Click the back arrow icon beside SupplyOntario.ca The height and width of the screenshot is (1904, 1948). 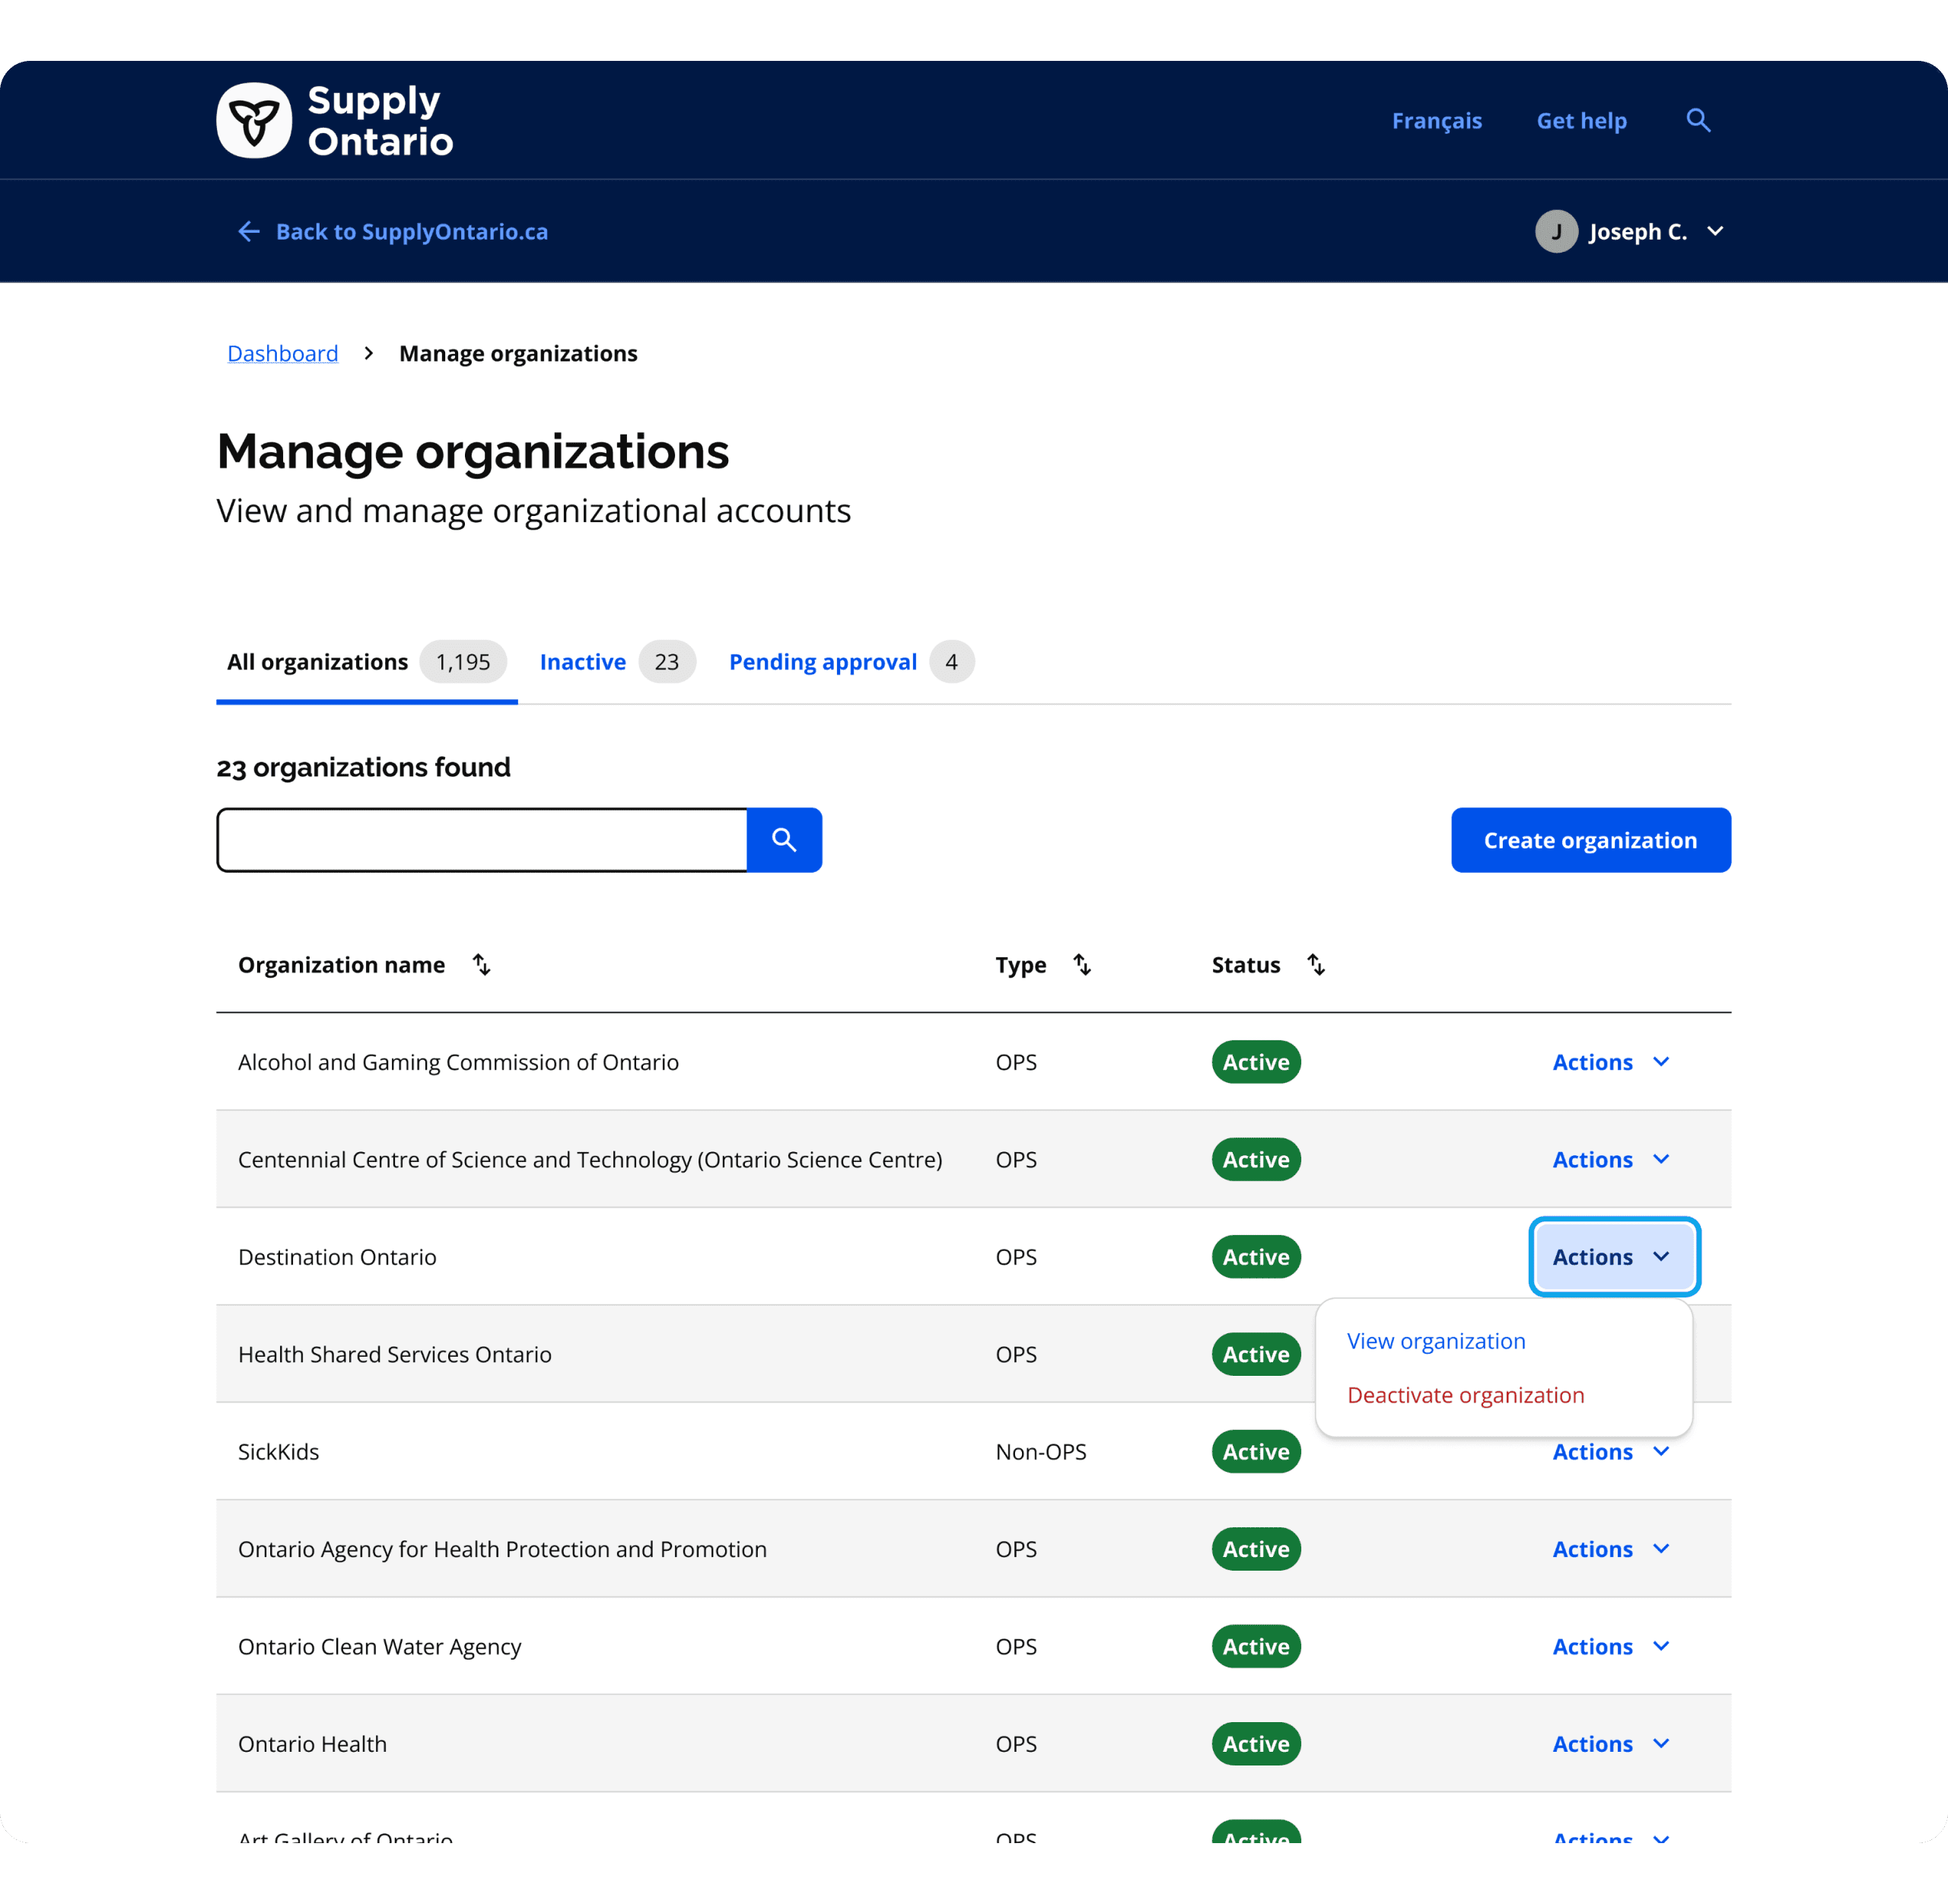249,232
